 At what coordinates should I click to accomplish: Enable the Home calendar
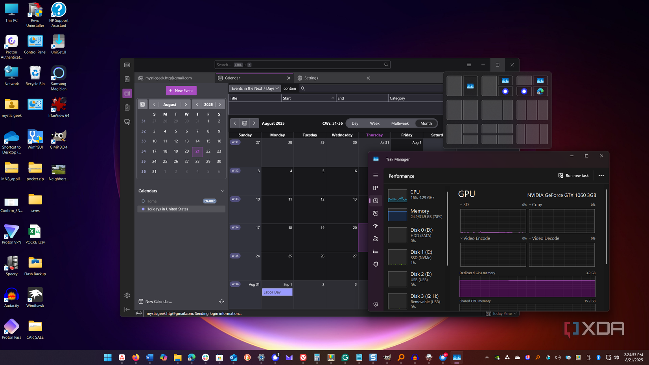pyautogui.click(x=209, y=201)
